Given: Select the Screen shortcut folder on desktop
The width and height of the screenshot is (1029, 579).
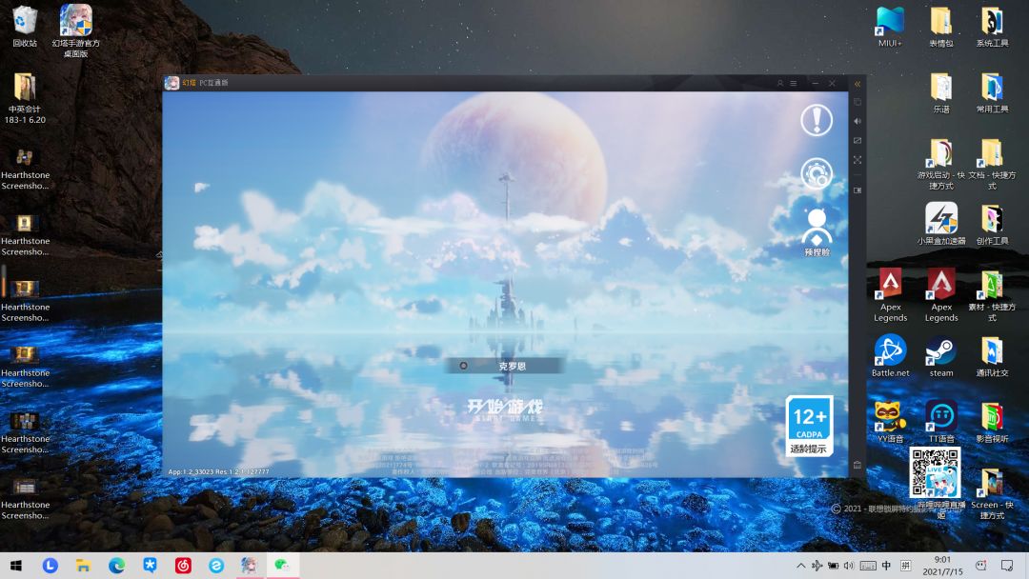Looking at the screenshot, I should pyautogui.click(x=992, y=493).
